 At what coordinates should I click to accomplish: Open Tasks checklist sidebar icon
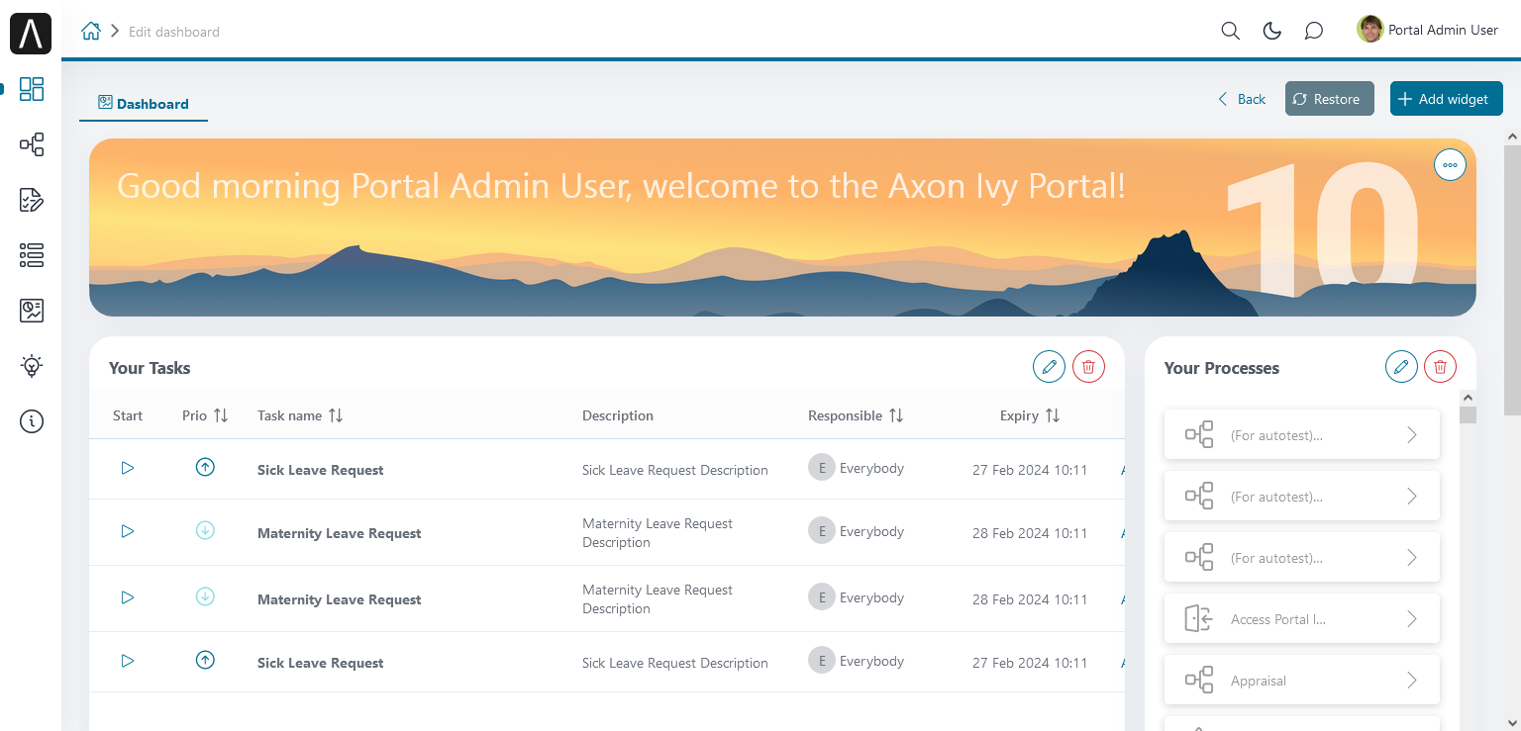pyautogui.click(x=32, y=200)
